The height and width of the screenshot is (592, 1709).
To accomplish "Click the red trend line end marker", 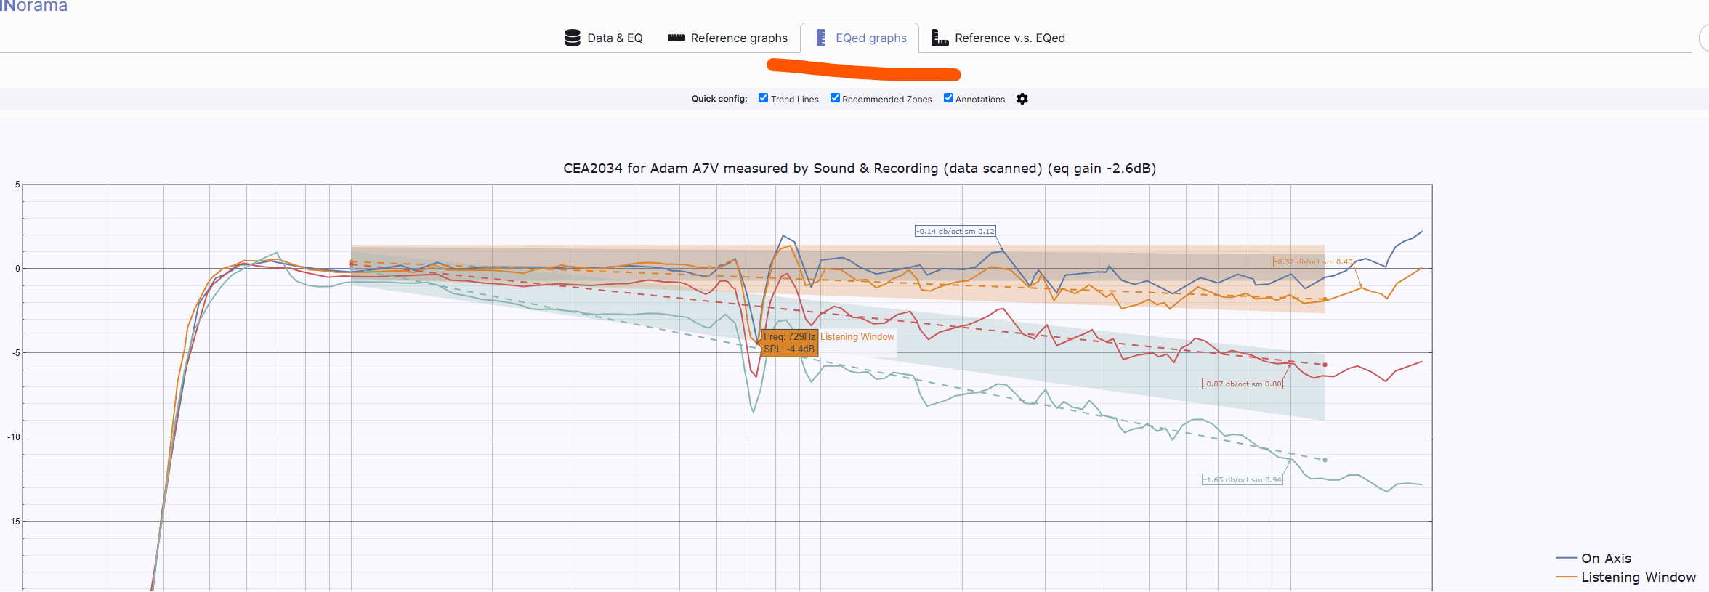I will click(x=1325, y=365).
